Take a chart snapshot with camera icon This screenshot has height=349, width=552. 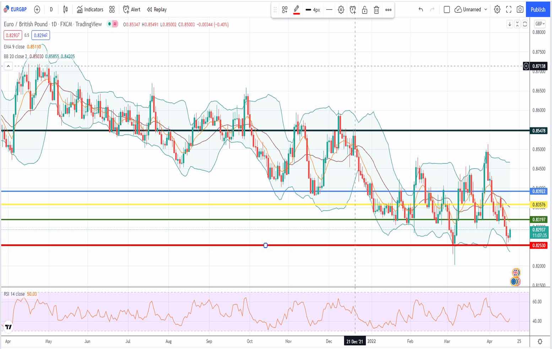pos(520,10)
